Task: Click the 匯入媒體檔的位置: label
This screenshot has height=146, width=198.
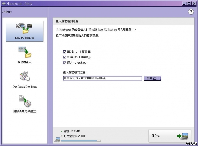Action: (x=75, y=72)
